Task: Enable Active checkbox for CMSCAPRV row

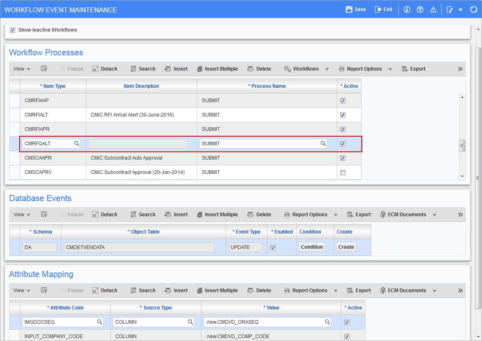Action: [343, 172]
